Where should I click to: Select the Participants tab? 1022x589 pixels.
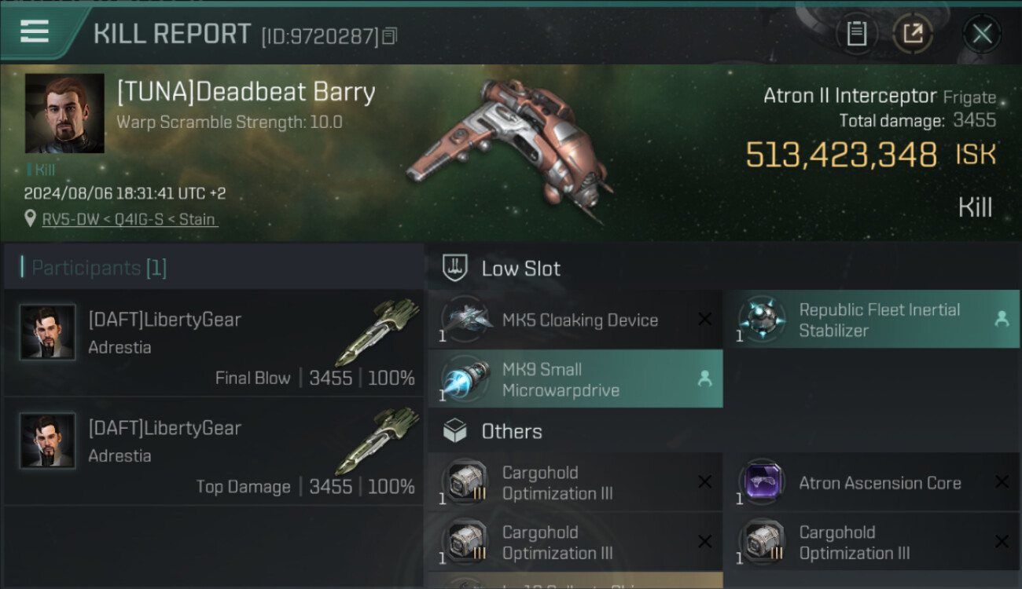point(99,268)
